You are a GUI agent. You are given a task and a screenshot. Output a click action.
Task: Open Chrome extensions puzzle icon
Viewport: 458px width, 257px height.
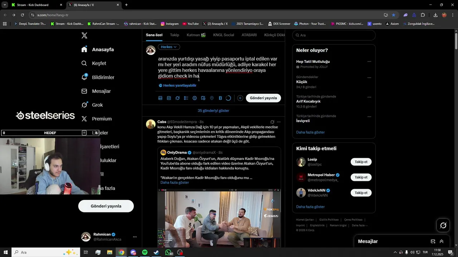point(423,15)
